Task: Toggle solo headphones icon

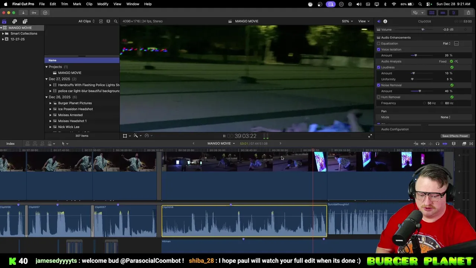Action: [437, 144]
